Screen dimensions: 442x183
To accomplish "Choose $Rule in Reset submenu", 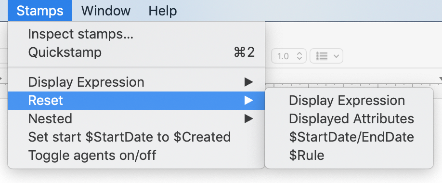I will 349,156.
